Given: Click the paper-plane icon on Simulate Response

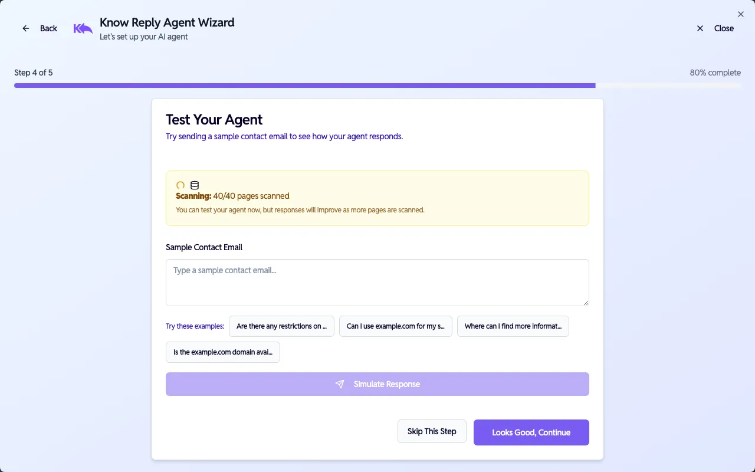Looking at the screenshot, I should pyautogui.click(x=340, y=383).
